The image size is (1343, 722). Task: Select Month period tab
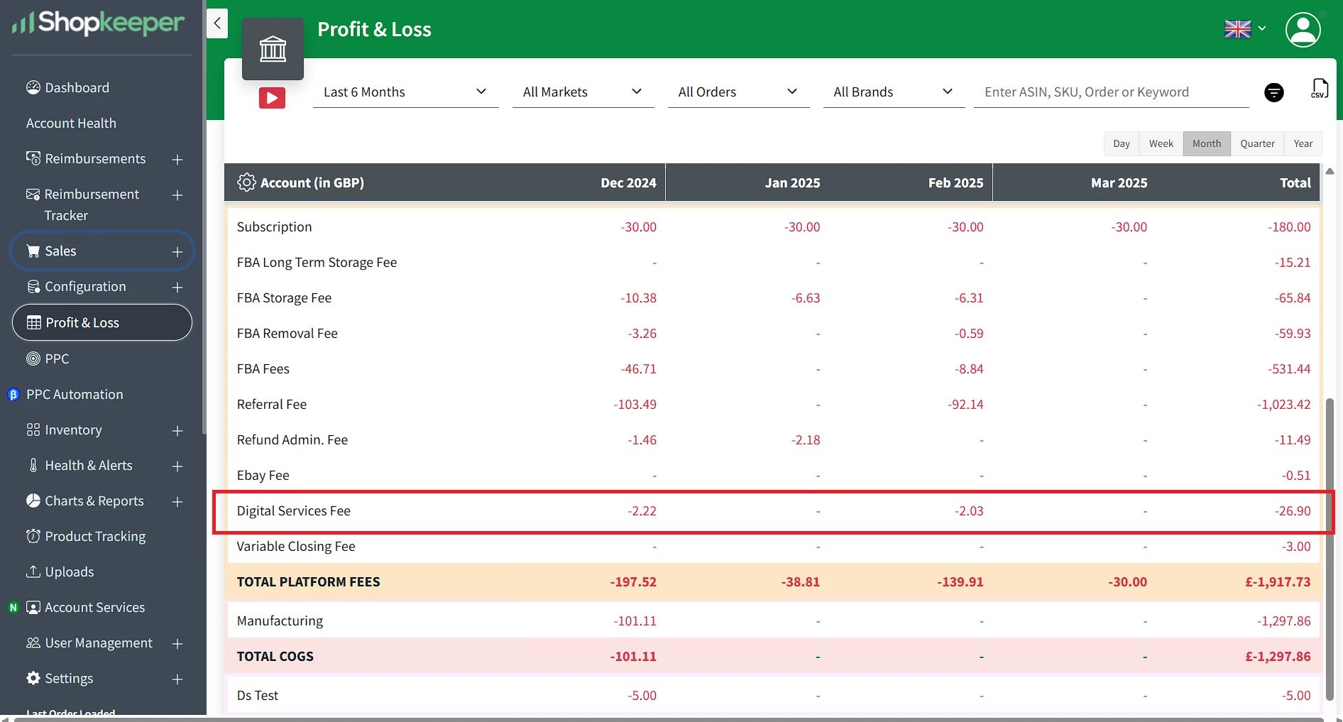point(1207,143)
